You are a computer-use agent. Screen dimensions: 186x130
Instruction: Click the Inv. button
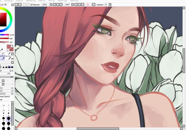point(88,5)
